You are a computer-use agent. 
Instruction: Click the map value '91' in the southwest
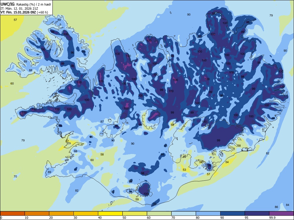76,170
